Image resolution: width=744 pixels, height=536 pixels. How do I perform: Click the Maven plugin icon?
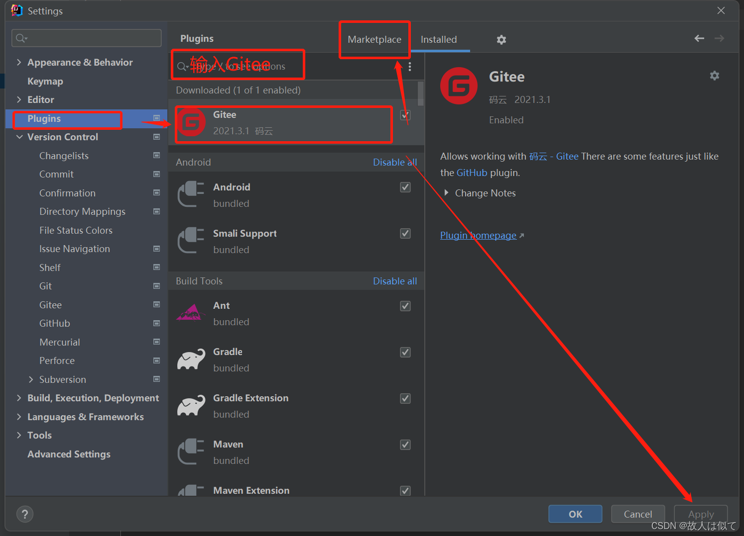(191, 451)
